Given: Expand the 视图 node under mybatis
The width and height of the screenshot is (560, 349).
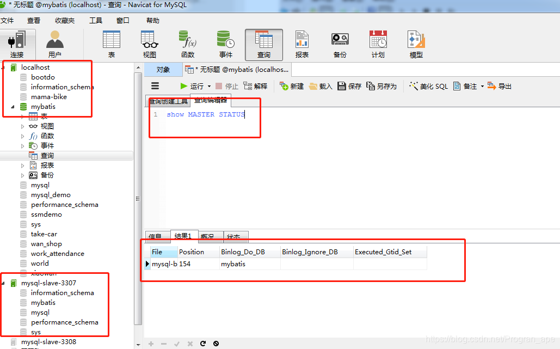Looking at the screenshot, I should pos(22,126).
